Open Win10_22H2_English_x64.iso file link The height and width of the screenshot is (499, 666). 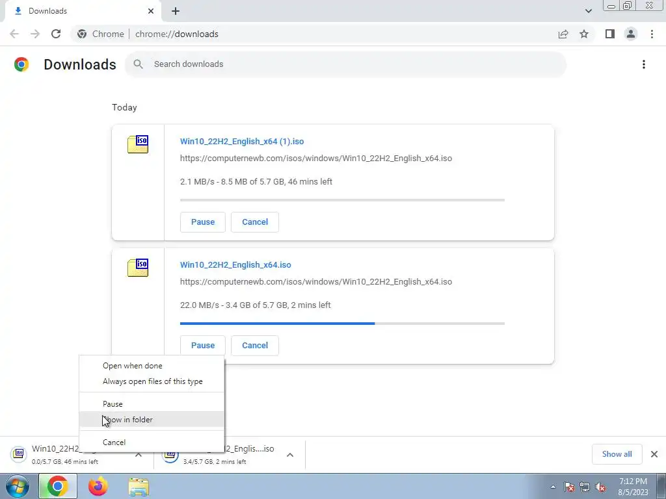(x=235, y=265)
